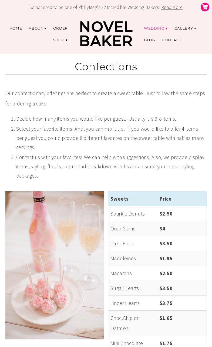Screen dimensions: 212x347
Task: Open the Gallery dropdown menu
Action: click(185, 28)
